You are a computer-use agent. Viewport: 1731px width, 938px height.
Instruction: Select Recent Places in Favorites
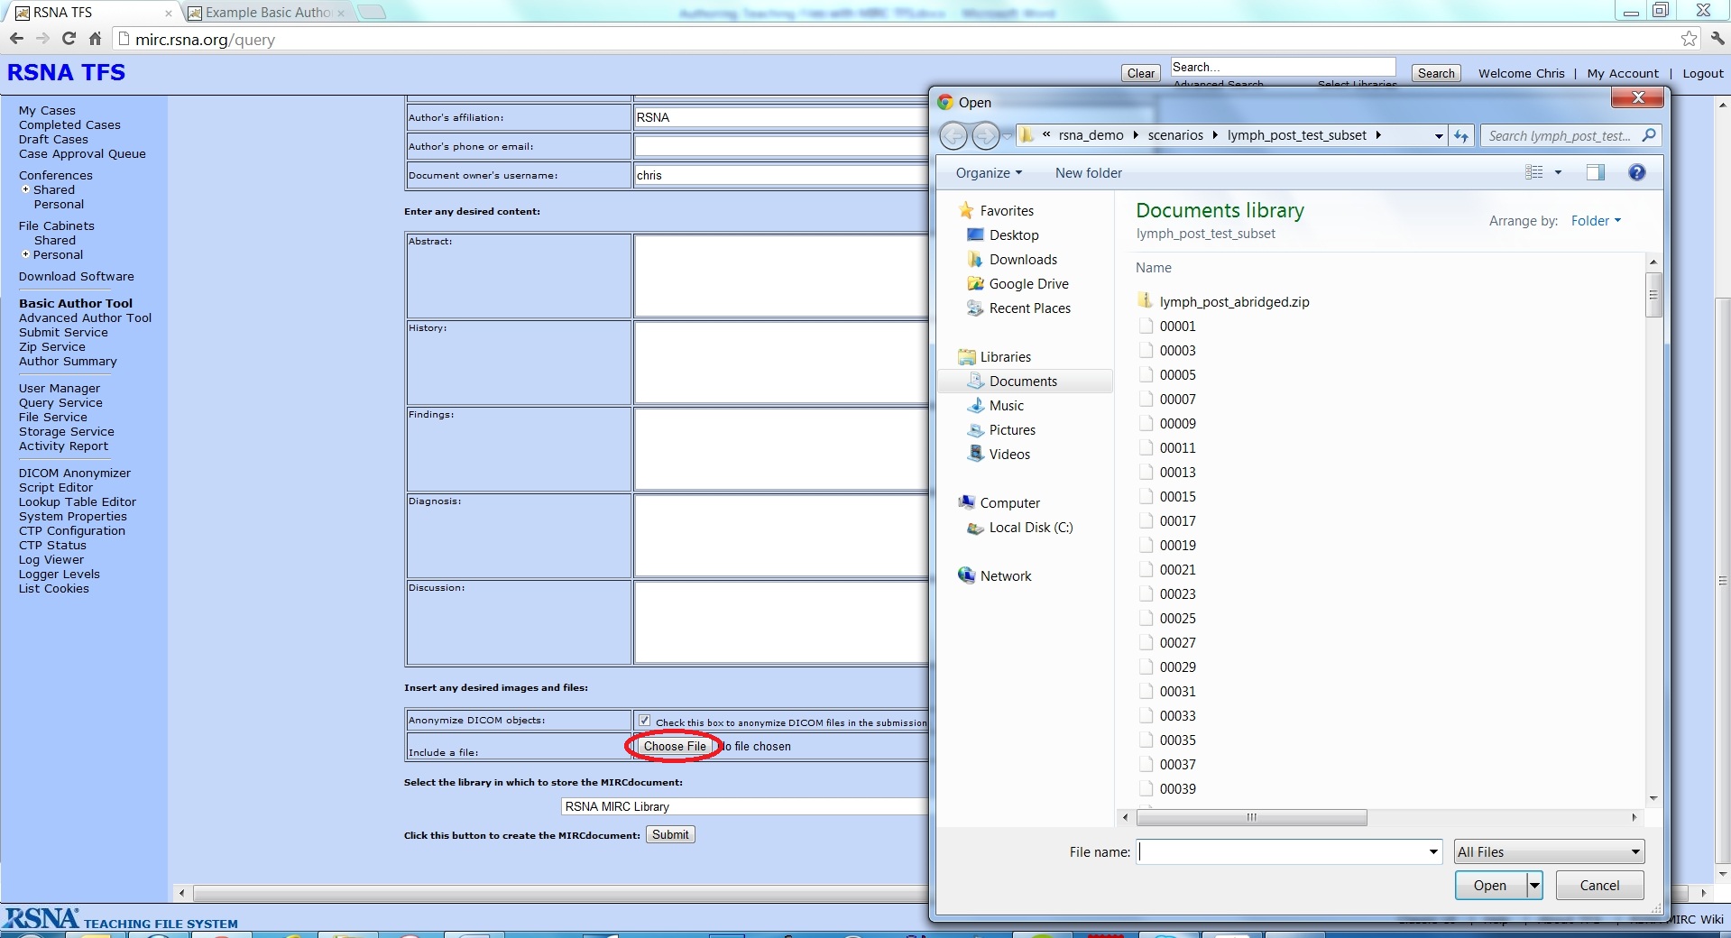click(1029, 308)
